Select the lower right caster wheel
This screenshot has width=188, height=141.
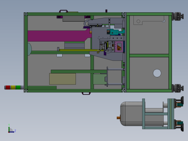(x=178, y=88)
